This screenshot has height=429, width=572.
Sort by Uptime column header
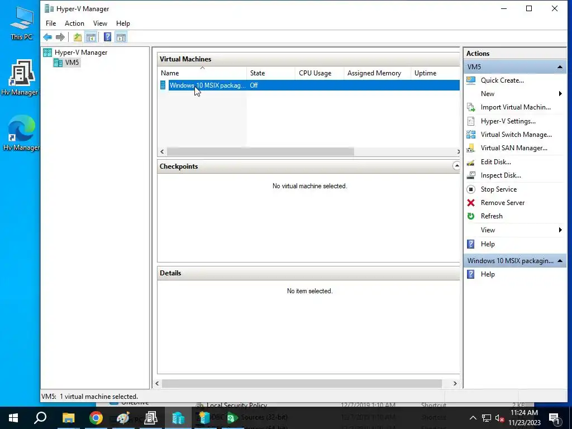click(x=435, y=73)
